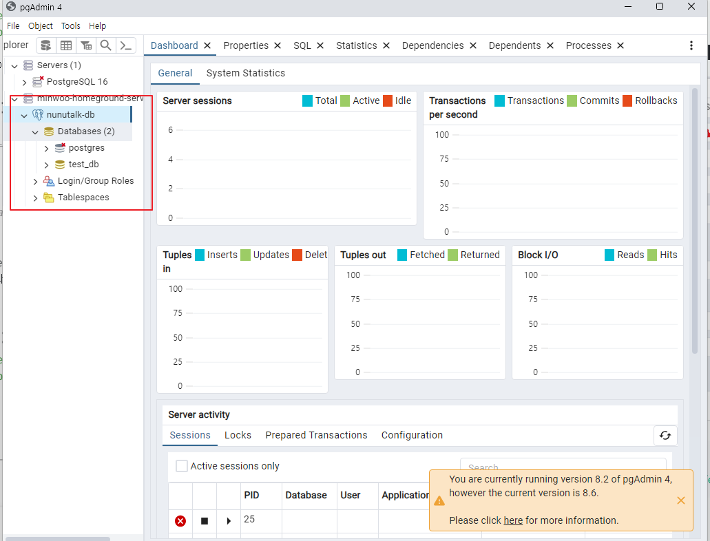This screenshot has width=710, height=541.
Task: Click the View Data table icon
Action: click(x=66, y=45)
